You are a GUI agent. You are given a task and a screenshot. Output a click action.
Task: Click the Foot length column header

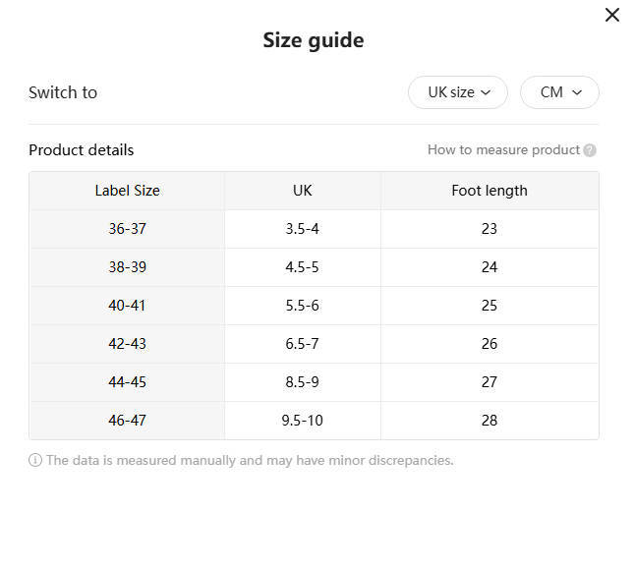pyautogui.click(x=489, y=191)
